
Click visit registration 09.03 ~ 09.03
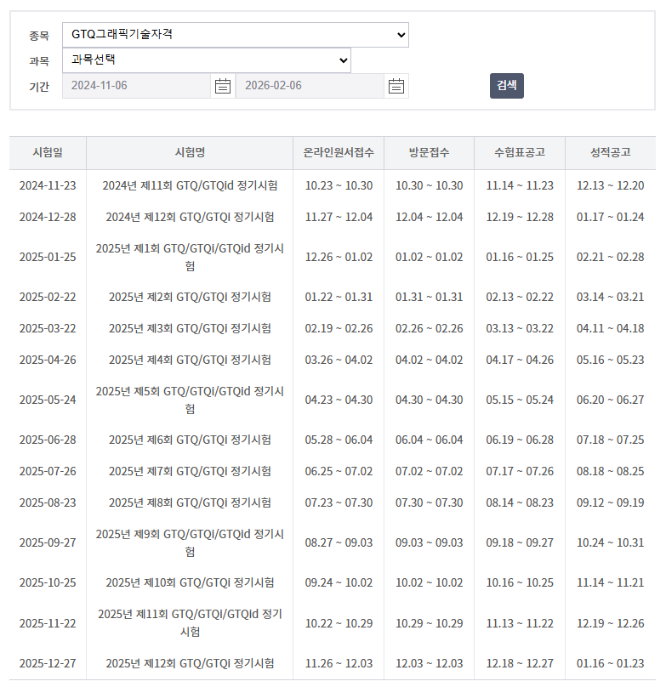point(430,542)
